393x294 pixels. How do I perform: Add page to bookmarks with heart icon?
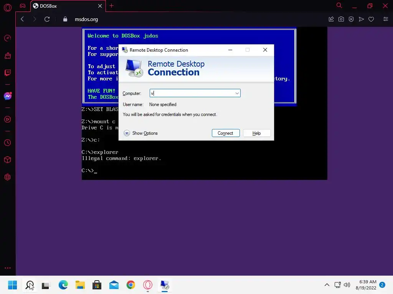point(371,19)
